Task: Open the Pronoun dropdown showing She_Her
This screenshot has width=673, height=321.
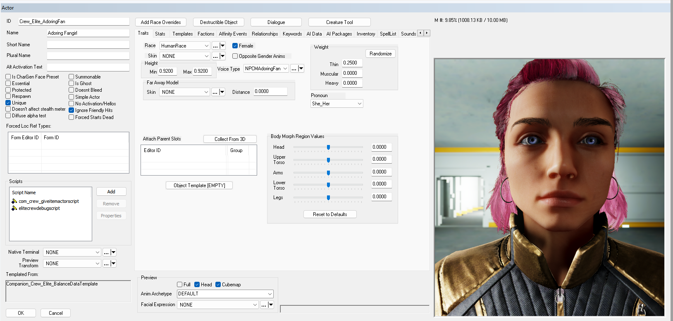Action: [x=337, y=104]
